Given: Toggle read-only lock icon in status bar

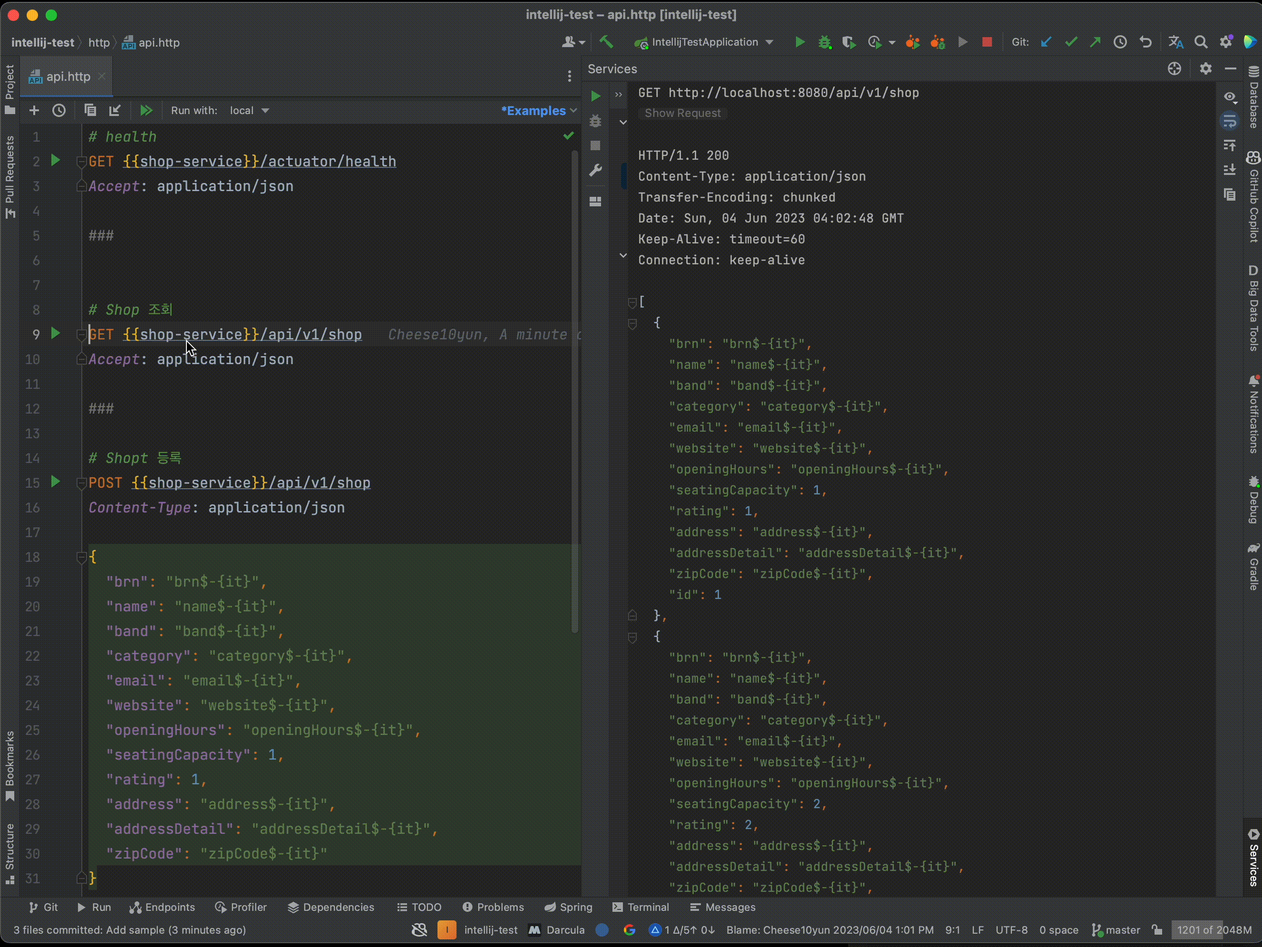Looking at the screenshot, I should coord(1157,930).
